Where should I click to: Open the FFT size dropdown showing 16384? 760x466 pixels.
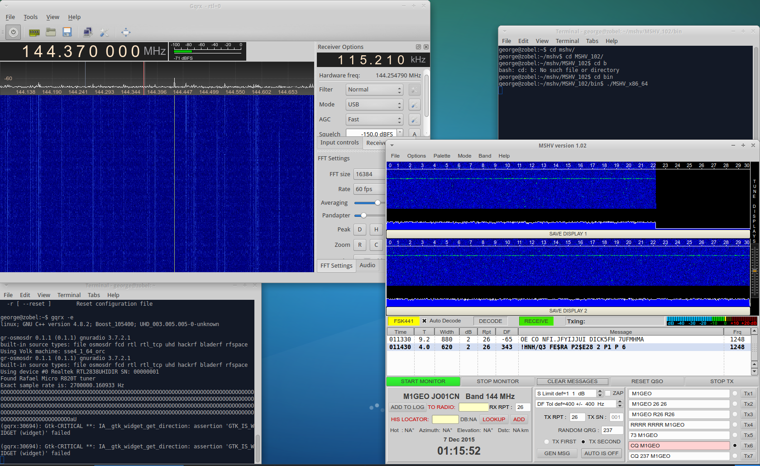[x=369, y=174]
